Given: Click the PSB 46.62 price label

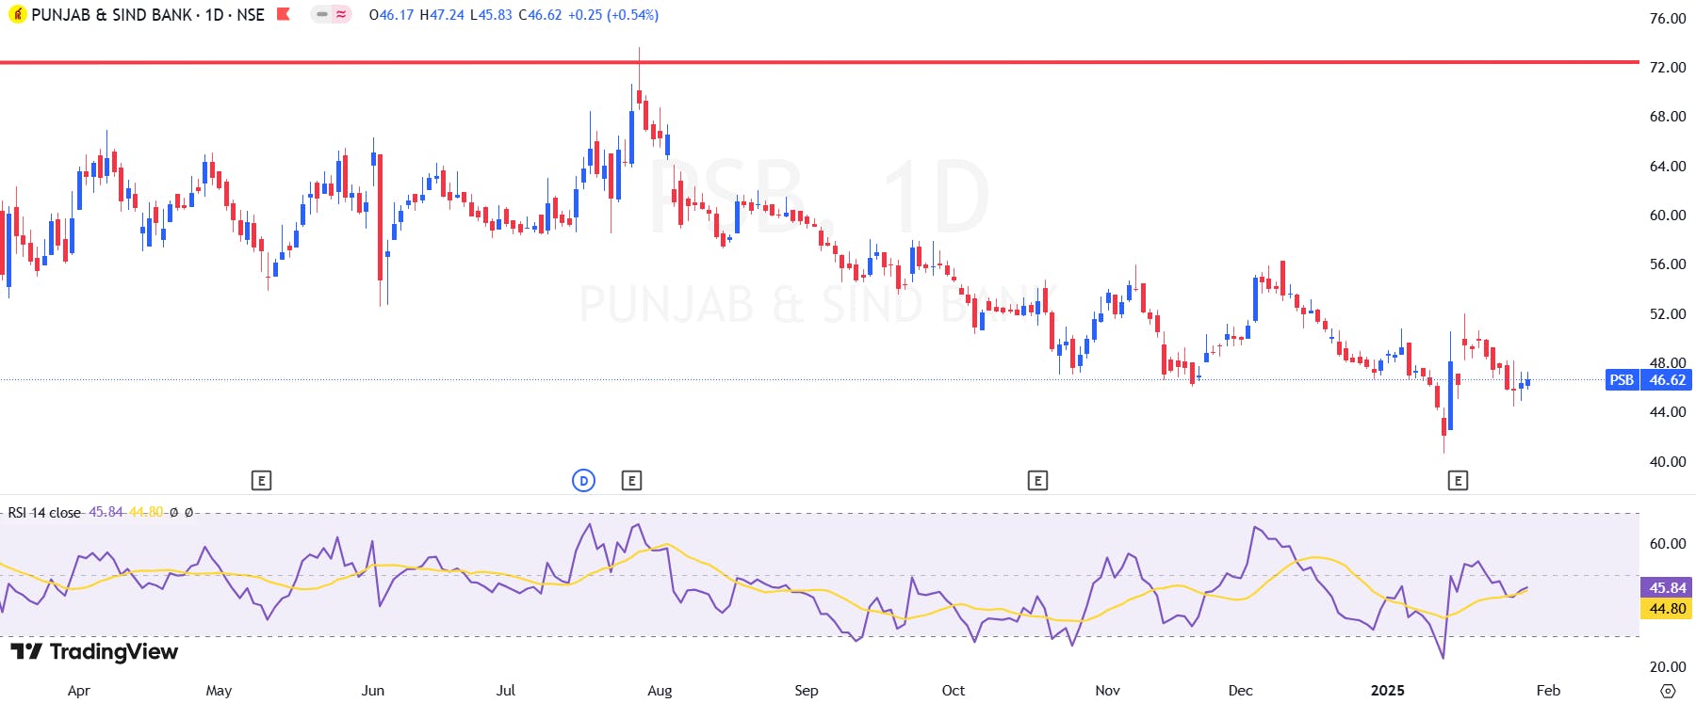Looking at the screenshot, I should click(1648, 380).
